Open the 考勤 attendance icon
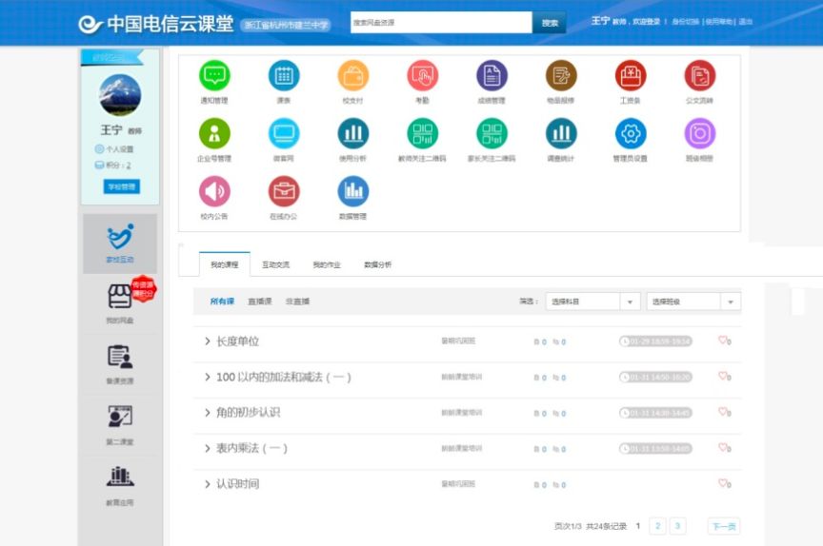 coord(422,76)
